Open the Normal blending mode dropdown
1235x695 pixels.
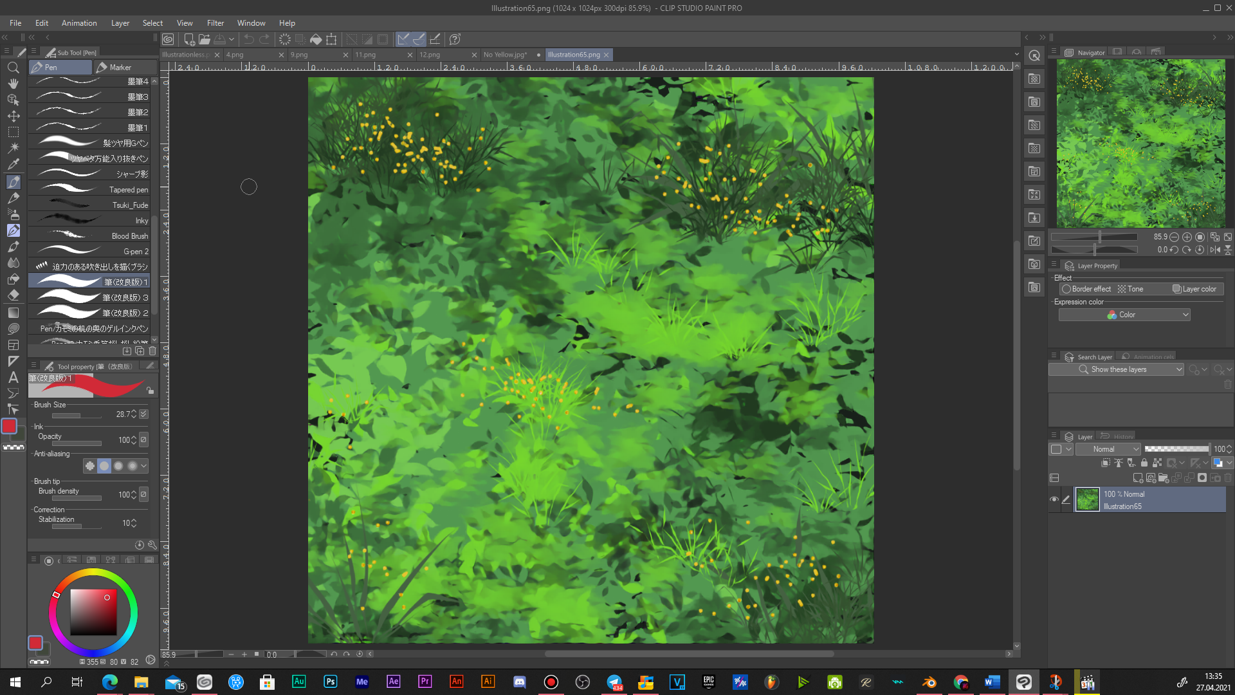point(1108,449)
